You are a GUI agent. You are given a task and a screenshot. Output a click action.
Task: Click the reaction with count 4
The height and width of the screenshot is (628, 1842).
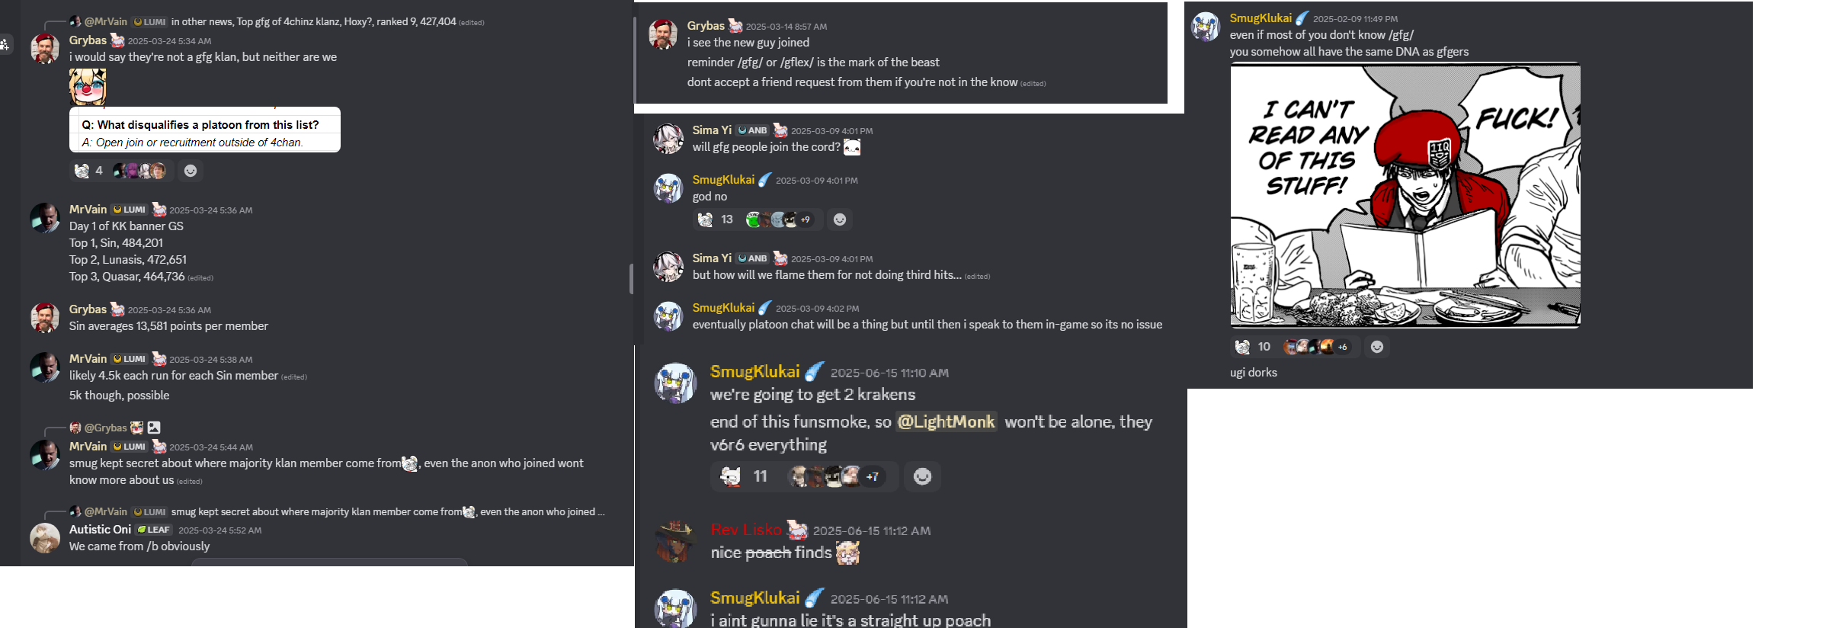pyautogui.click(x=122, y=171)
